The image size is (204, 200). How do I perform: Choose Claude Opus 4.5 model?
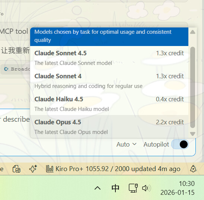[x=109, y=127]
